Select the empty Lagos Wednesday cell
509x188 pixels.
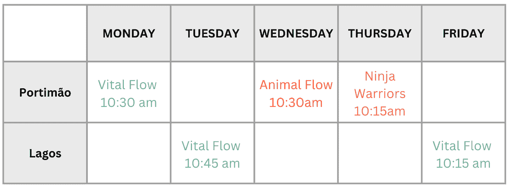296,153
